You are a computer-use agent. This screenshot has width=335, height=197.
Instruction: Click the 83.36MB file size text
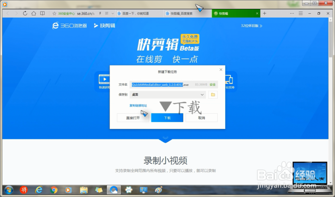(x=201, y=85)
